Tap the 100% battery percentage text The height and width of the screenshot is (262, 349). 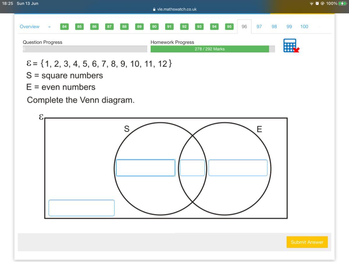[x=332, y=3]
